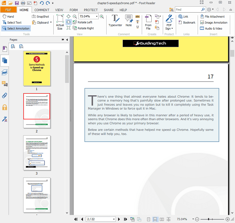This screenshot has height=223, width=235.
Task: Rotate page right
Action: pyautogui.click(x=83, y=28)
